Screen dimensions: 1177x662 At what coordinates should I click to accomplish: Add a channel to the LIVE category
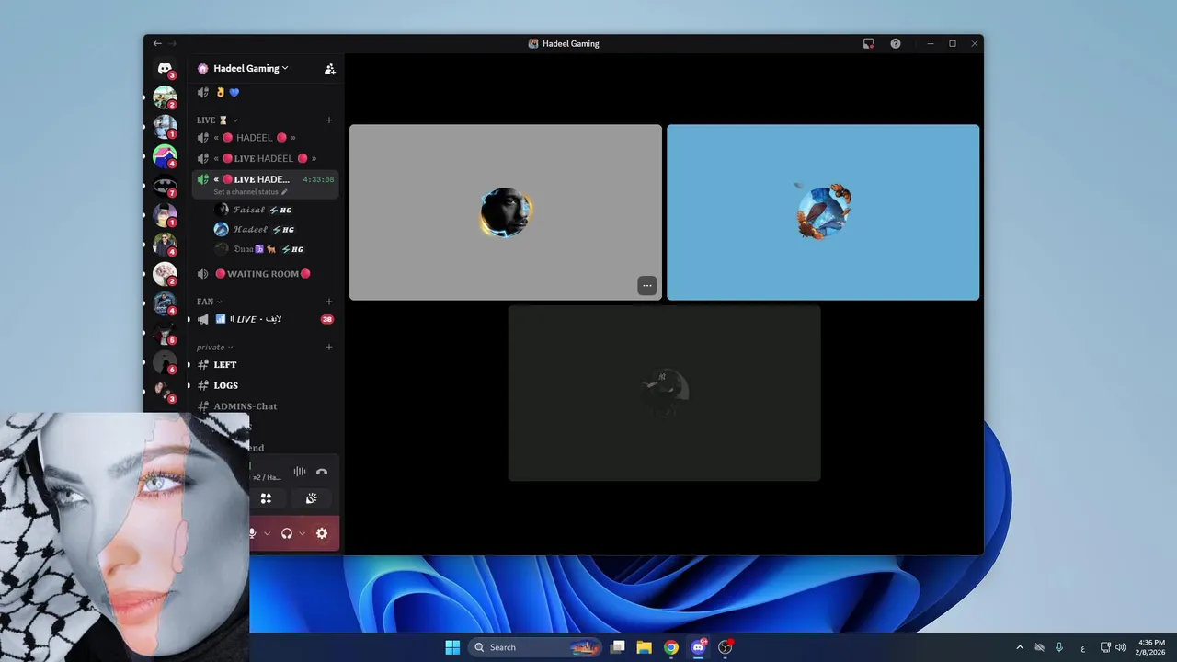coord(329,120)
